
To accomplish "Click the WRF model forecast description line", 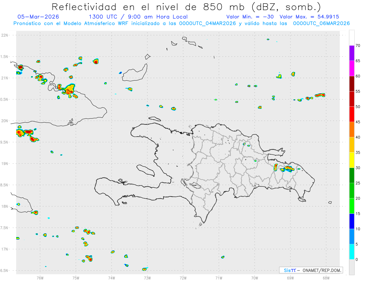I will (x=181, y=23).
